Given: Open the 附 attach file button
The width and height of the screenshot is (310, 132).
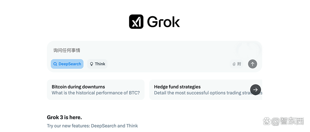Looking at the screenshot, I should [x=237, y=64].
